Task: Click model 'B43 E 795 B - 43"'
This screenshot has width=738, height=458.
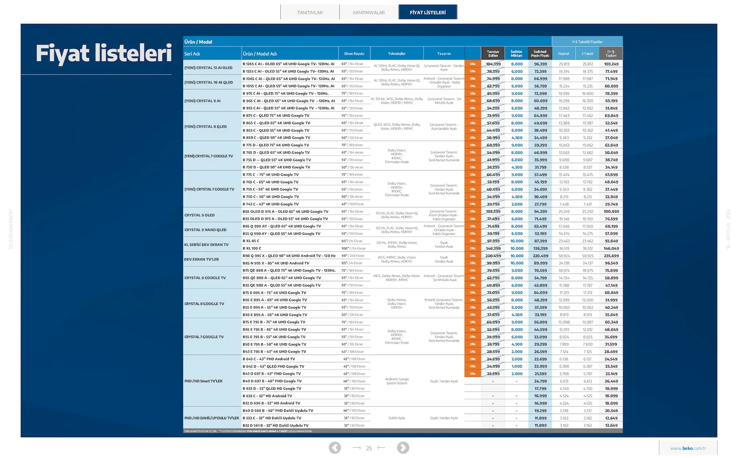Action: click(x=274, y=352)
